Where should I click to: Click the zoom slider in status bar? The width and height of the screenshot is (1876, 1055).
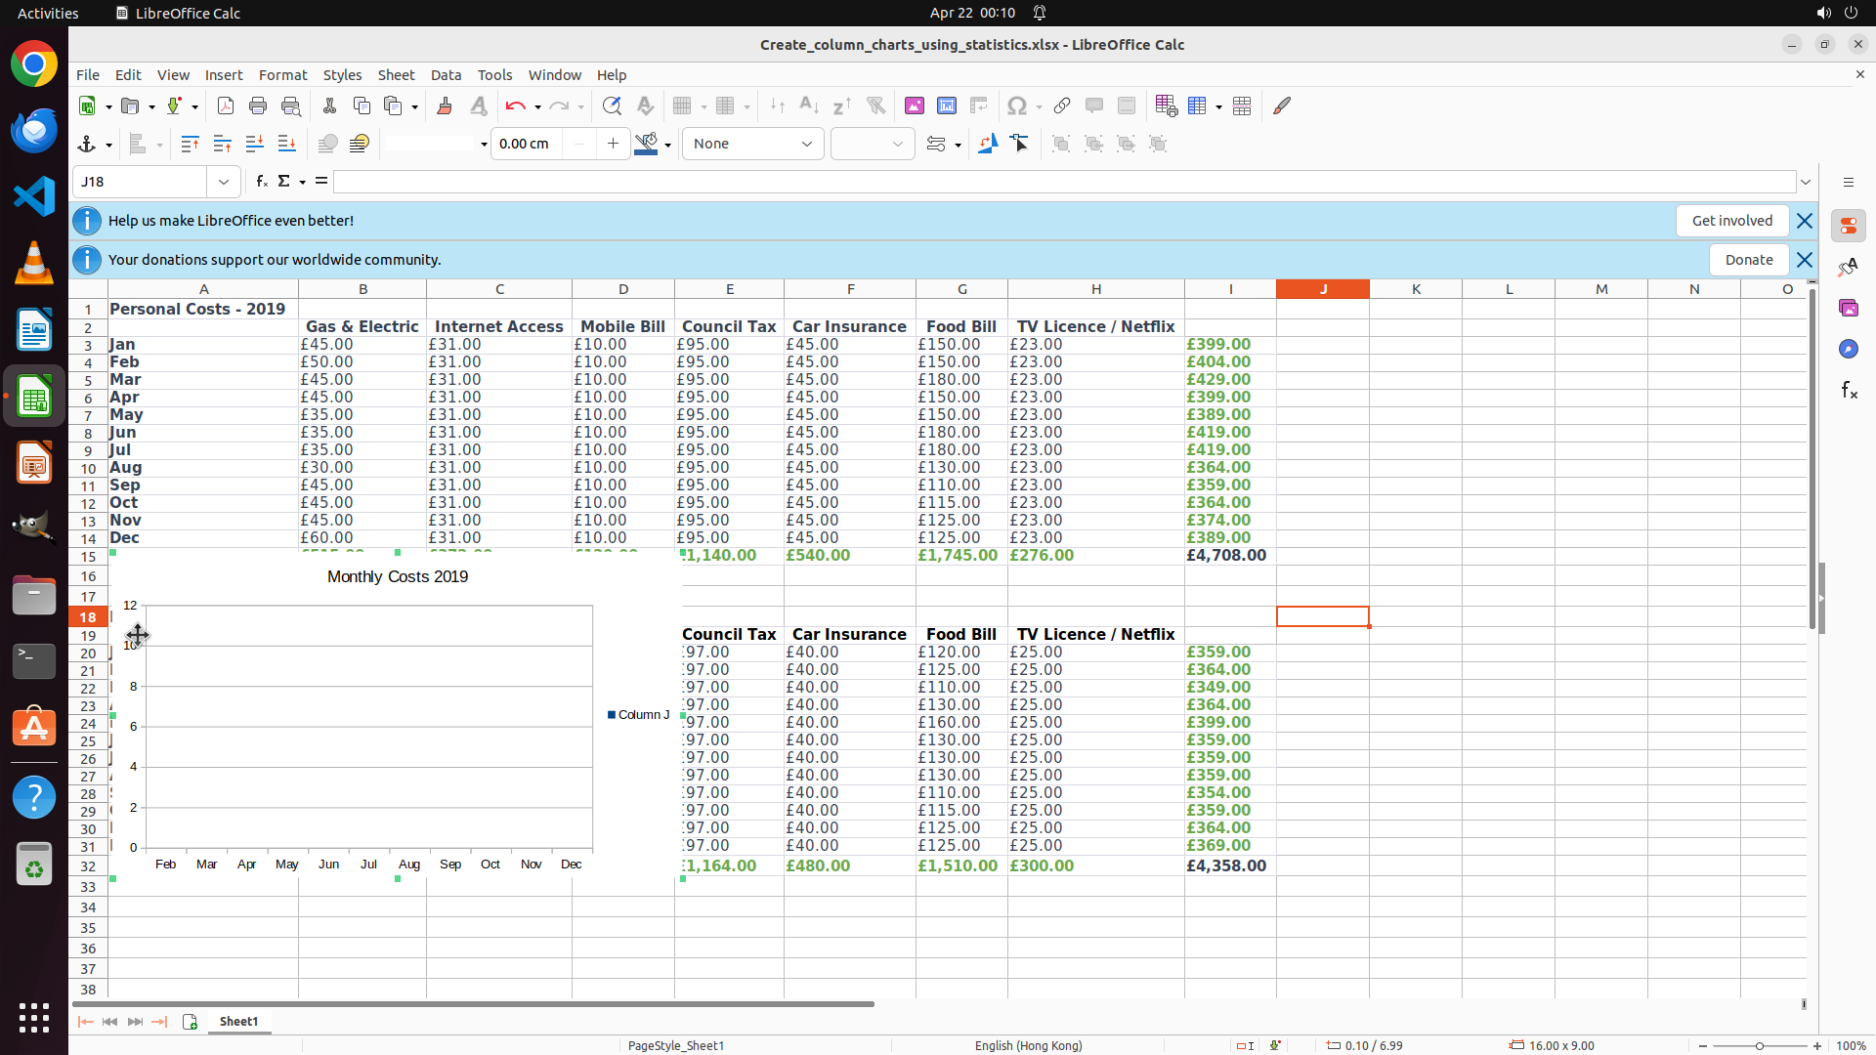point(1759,1046)
